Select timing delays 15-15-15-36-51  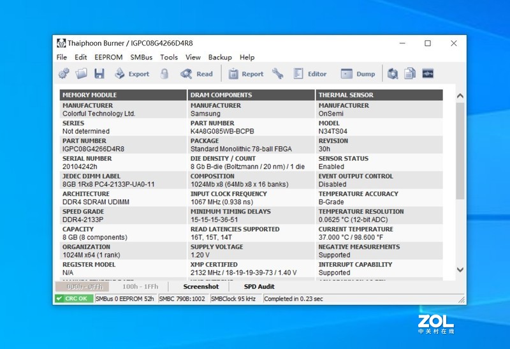tap(214, 219)
